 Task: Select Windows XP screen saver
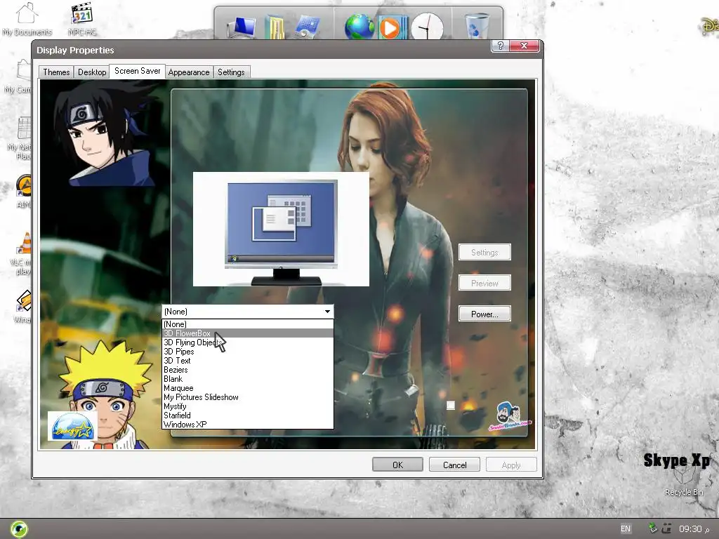248,425
